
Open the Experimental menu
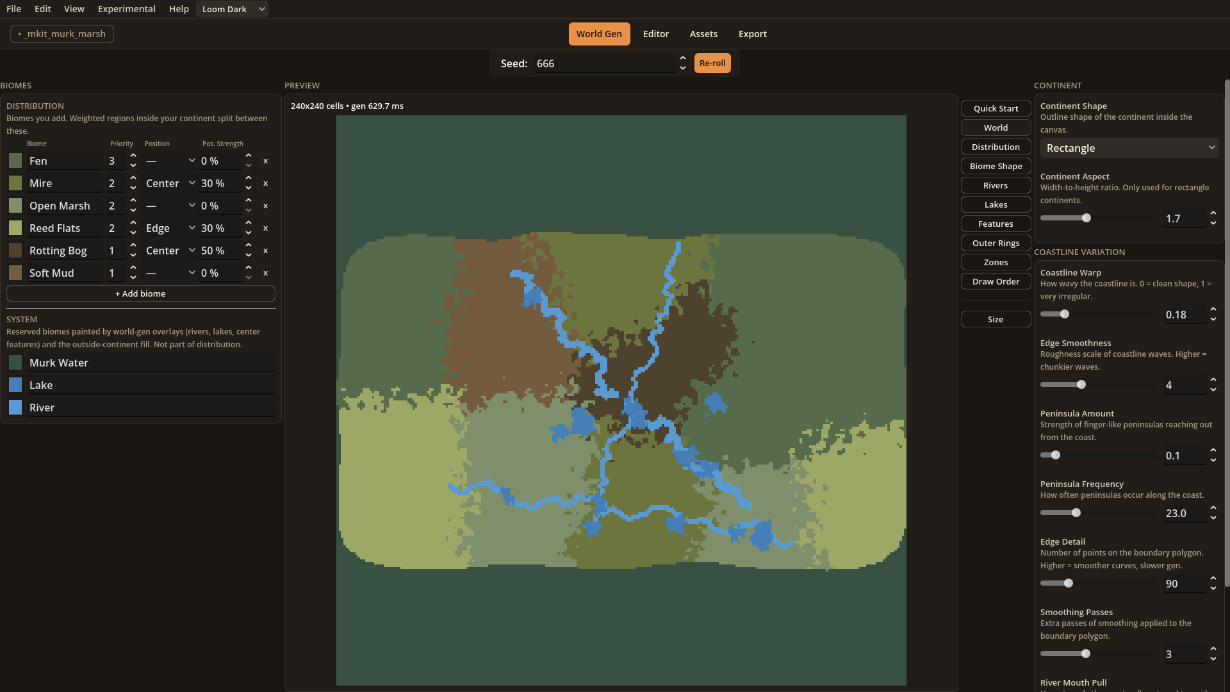[x=127, y=9]
